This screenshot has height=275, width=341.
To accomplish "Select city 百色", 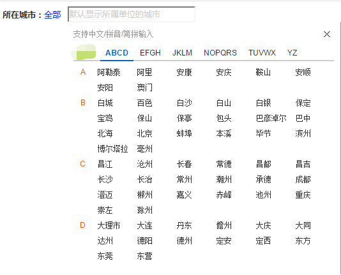I will point(144,103).
